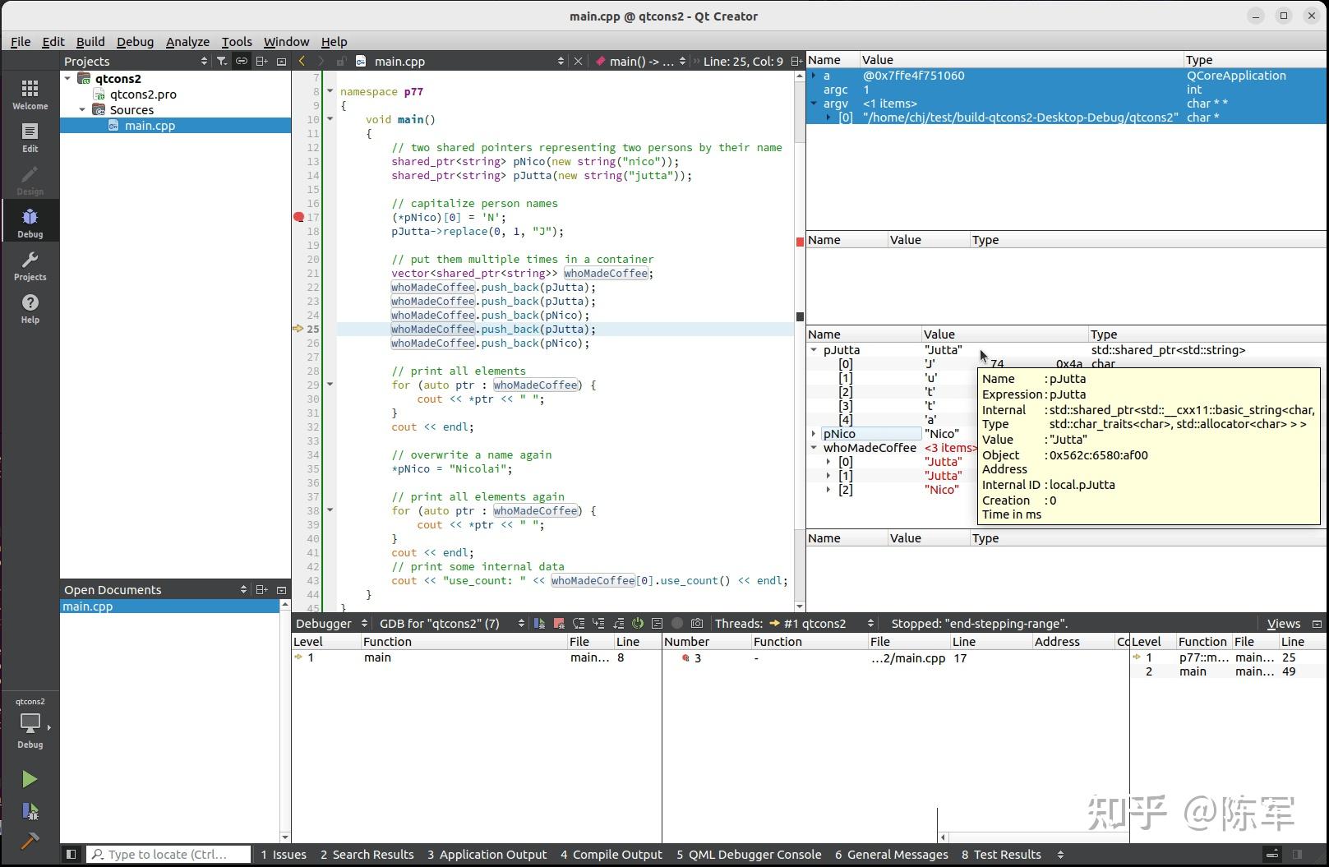
Task: Toggle output pane progress details button
Action: (1271, 855)
